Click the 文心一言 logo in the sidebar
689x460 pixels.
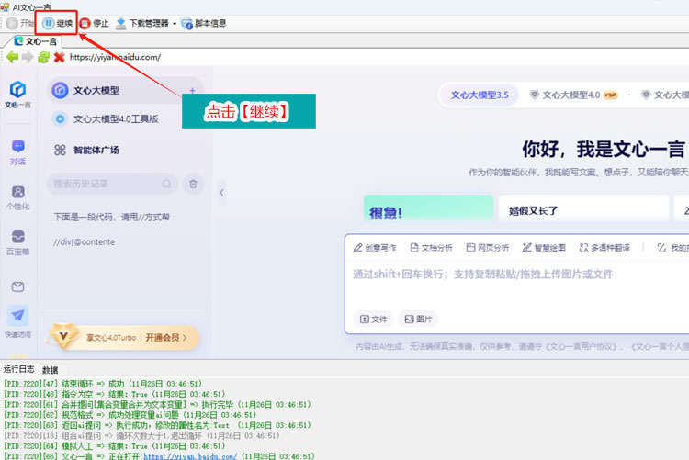17,94
